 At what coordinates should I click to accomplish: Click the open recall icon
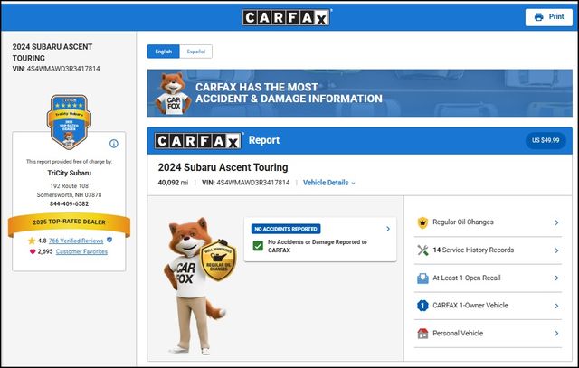coord(422,278)
